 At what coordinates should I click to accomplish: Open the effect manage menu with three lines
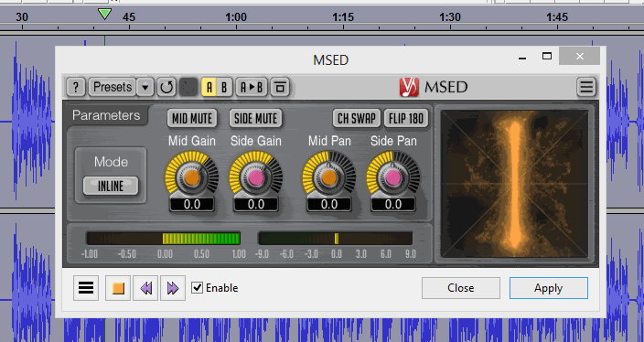86,288
